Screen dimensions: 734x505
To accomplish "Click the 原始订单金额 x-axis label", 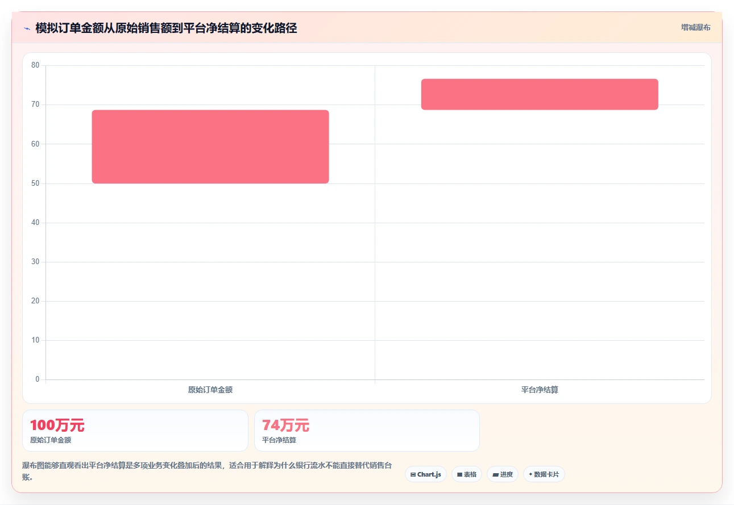I will click(x=210, y=390).
